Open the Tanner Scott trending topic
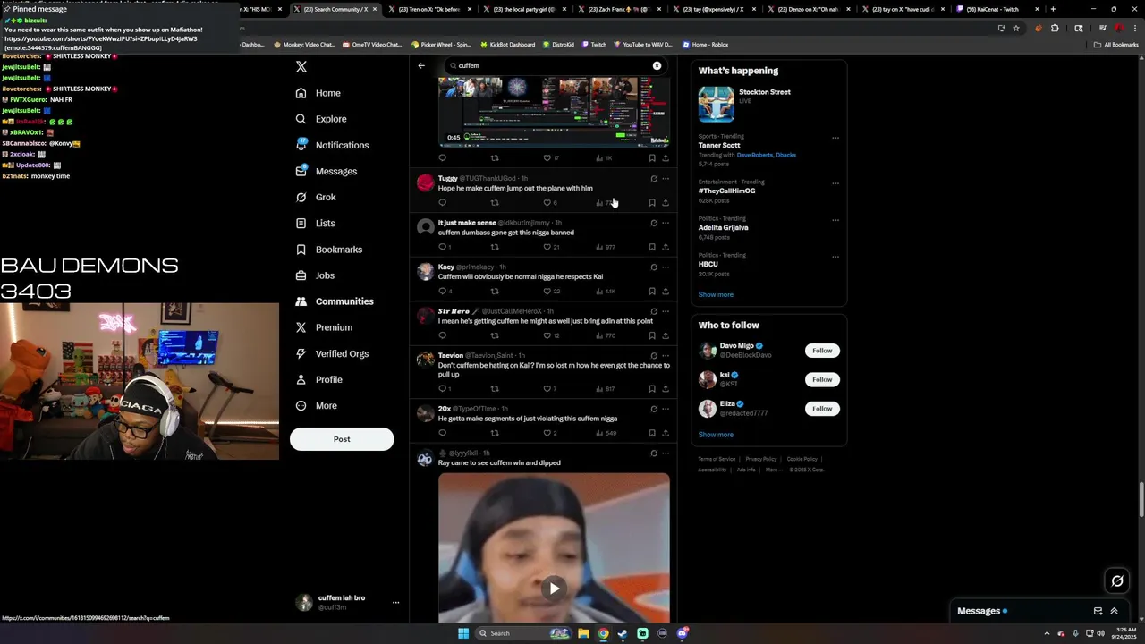 (719, 145)
